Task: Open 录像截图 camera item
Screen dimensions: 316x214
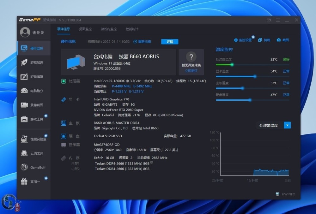Action: (34, 105)
